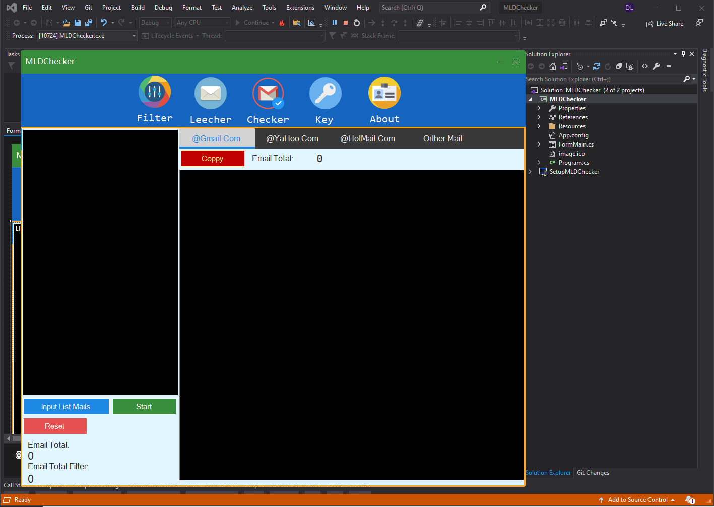This screenshot has height=507, width=714.
Task: Open the Extensions menu
Action: [300, 8]
